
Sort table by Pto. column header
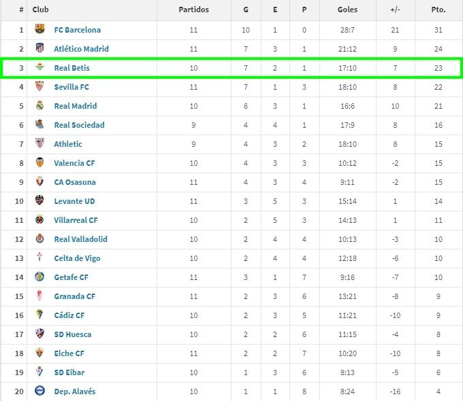(438, 10)
